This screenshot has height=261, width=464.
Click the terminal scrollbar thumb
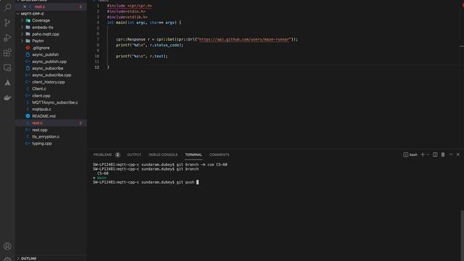[x=462, y=235]
